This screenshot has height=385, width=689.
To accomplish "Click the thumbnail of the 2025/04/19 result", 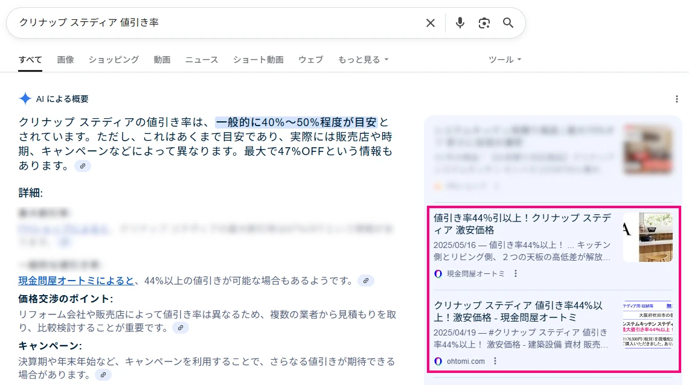I will [x=648, y=325].
